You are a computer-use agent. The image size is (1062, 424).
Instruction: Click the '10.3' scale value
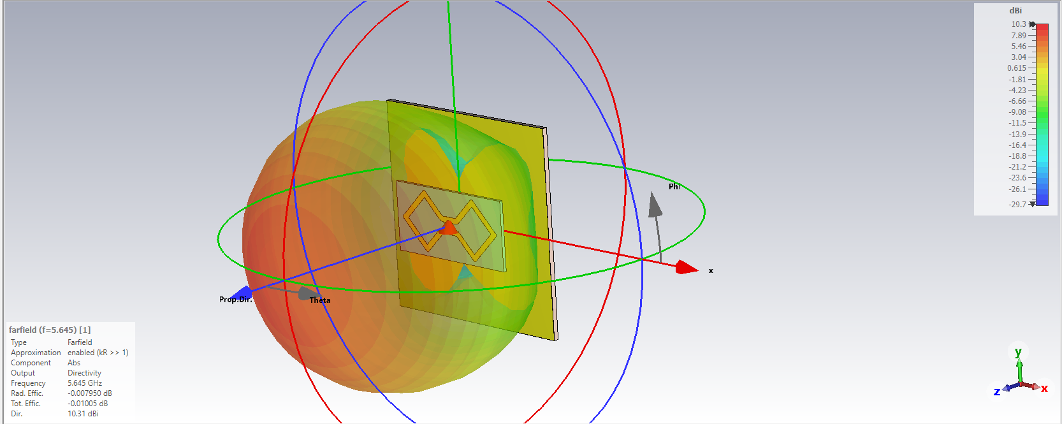click(x=1019, y=24)
